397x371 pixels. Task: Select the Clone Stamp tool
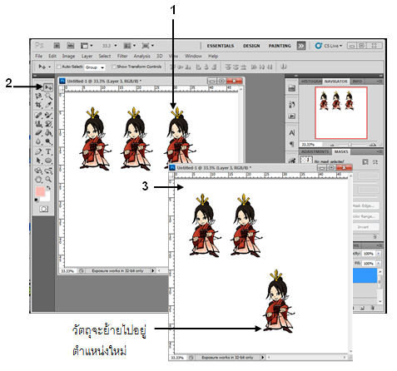click(38, 124)
